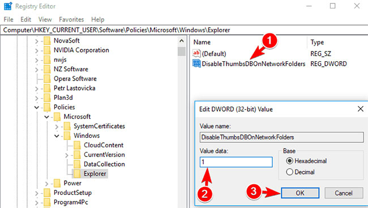Collapse the Windows key
Viewport: 368px width, 208px height.
pos(57,136)
